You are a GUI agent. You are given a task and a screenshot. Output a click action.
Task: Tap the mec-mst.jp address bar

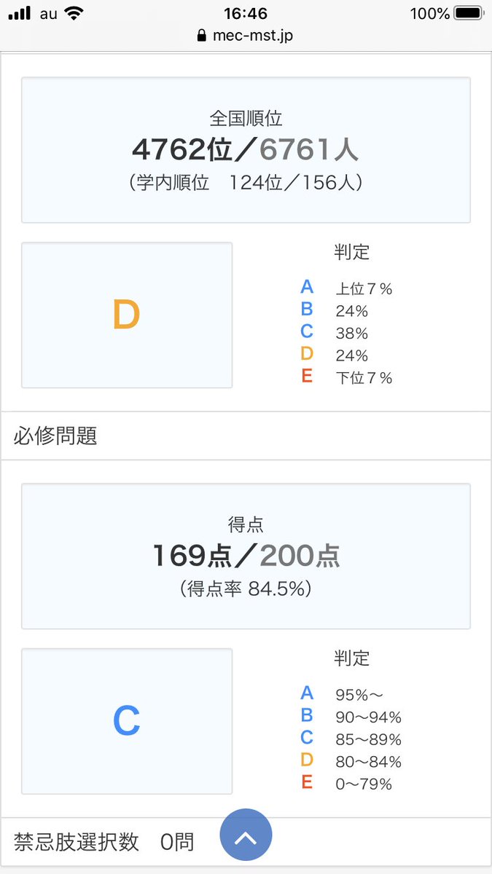pos(246,36)
